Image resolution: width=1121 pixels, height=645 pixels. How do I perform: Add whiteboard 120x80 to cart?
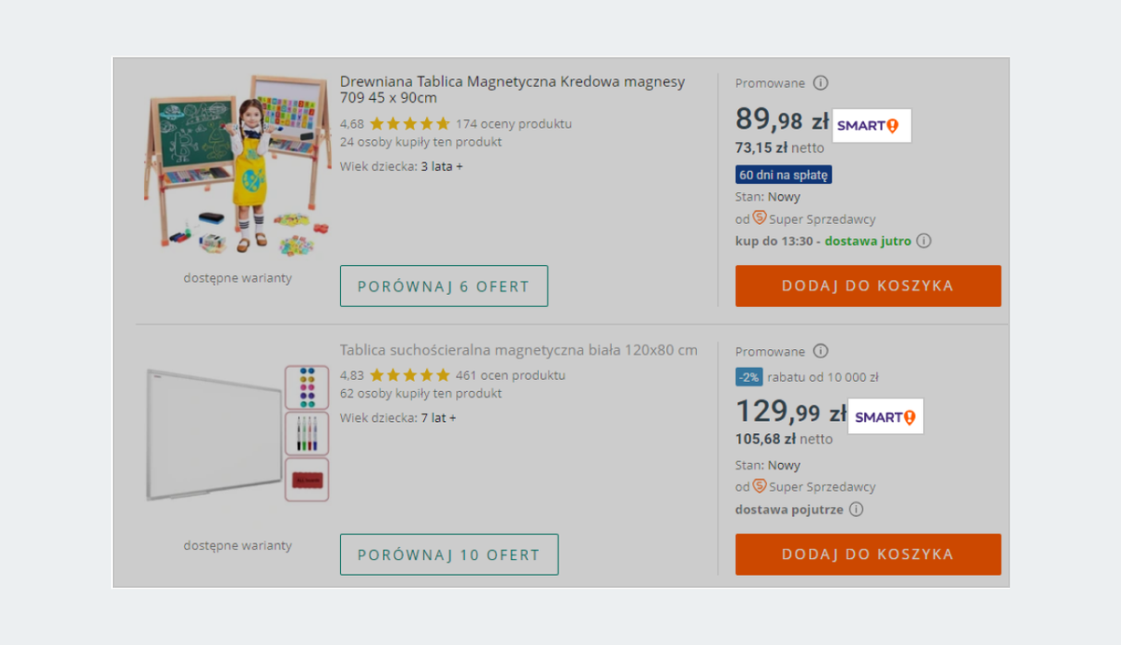pos(868,554)
